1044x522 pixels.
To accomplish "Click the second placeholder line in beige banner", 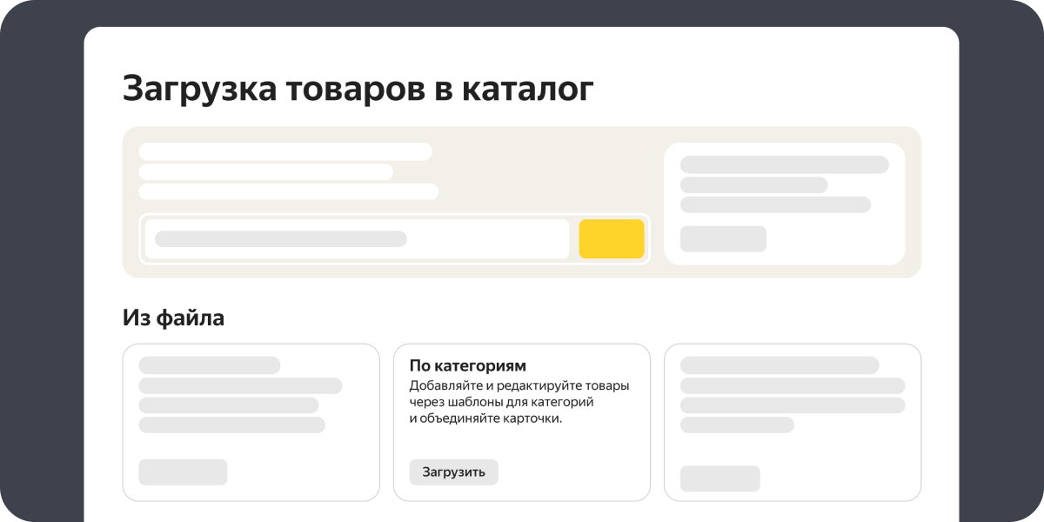I will point(265,172).
